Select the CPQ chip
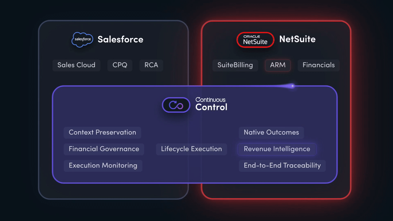 [x=120, y=65]
